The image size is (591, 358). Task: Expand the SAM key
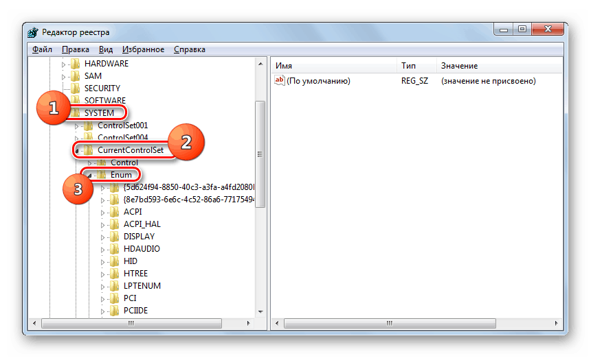[x=63, y=77]
